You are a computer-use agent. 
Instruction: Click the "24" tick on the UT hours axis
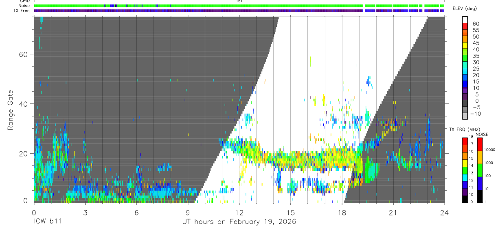[x=445, y=213]
